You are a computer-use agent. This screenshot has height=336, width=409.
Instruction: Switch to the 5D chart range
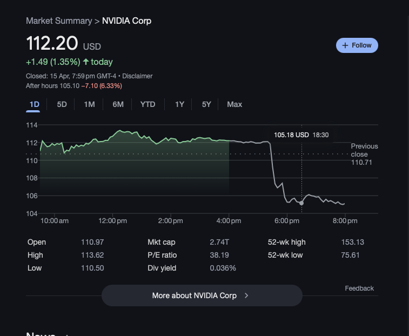coord(62,104)
